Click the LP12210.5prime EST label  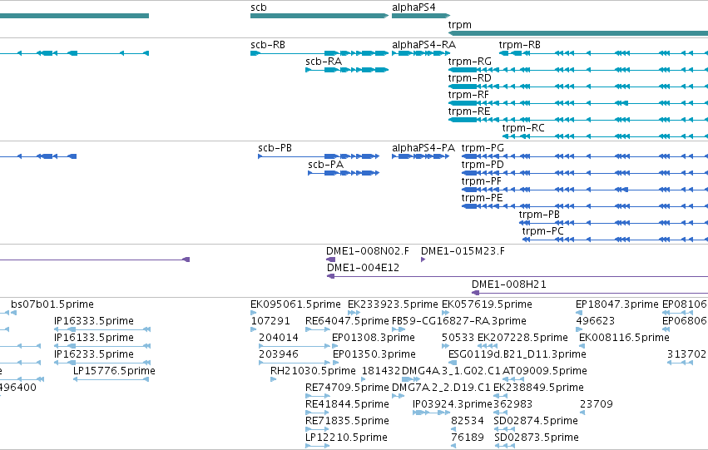346,438
